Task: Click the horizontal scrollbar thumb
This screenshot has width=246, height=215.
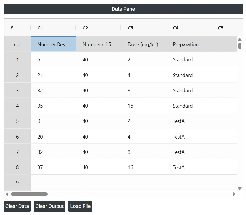Action: 29,194
